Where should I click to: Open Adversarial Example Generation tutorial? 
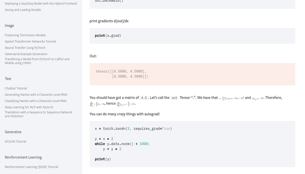pyautogui.click(x=26, y=54)
